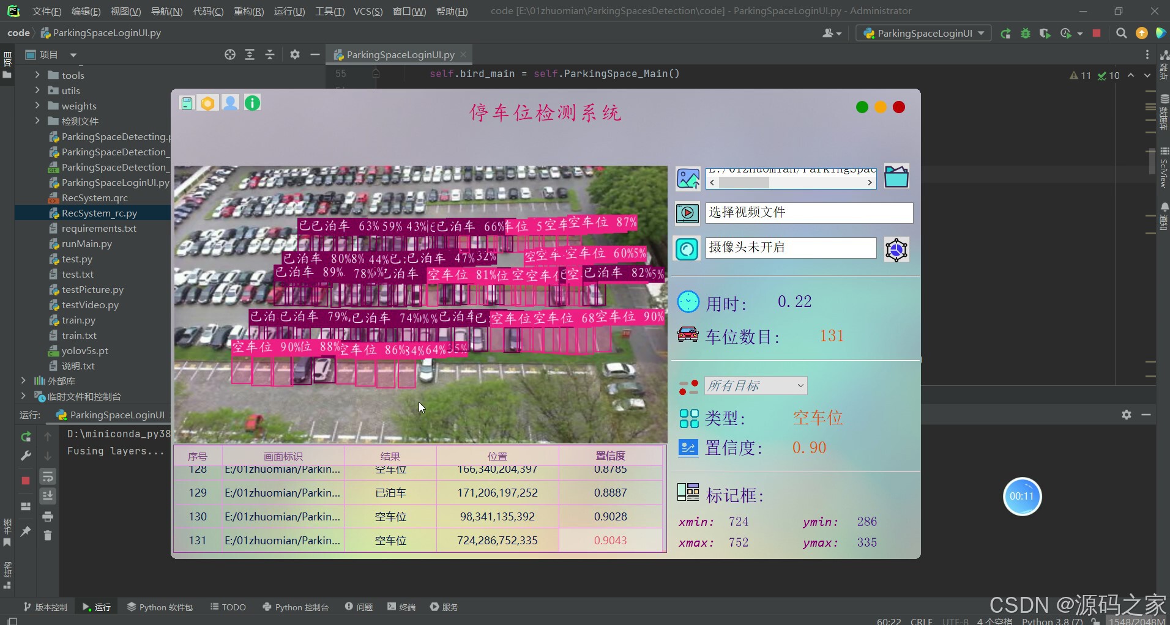Clear run output with trash icon

(48, 536)
